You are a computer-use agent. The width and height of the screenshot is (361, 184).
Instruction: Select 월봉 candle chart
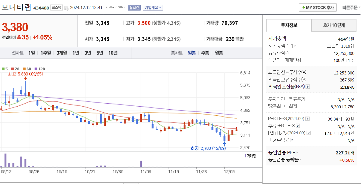[x=219, y=53]
